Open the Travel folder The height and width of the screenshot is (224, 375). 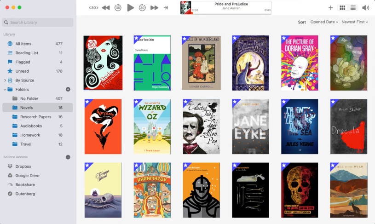pyautogui.click(x=38, y=144)
